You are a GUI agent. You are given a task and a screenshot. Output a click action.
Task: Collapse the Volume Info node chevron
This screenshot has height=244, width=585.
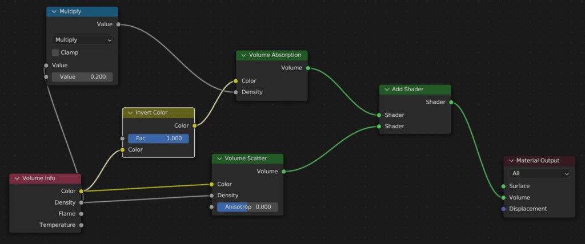(x=17, y=178)
